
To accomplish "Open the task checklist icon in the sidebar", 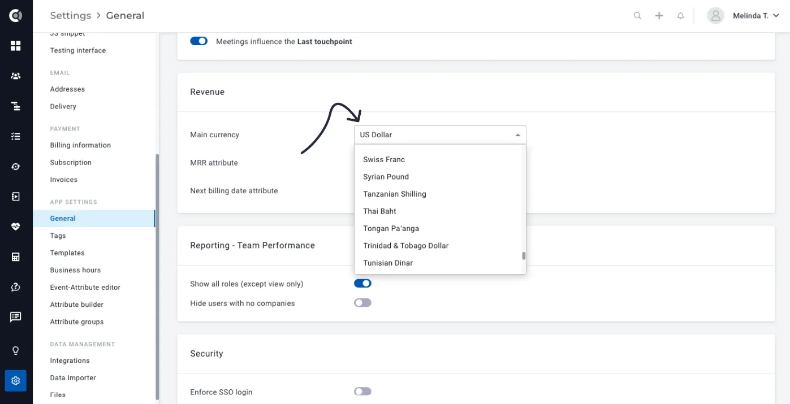I will (16, 136).
